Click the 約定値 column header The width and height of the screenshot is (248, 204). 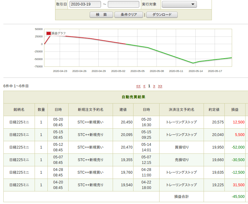pos(214,110)
